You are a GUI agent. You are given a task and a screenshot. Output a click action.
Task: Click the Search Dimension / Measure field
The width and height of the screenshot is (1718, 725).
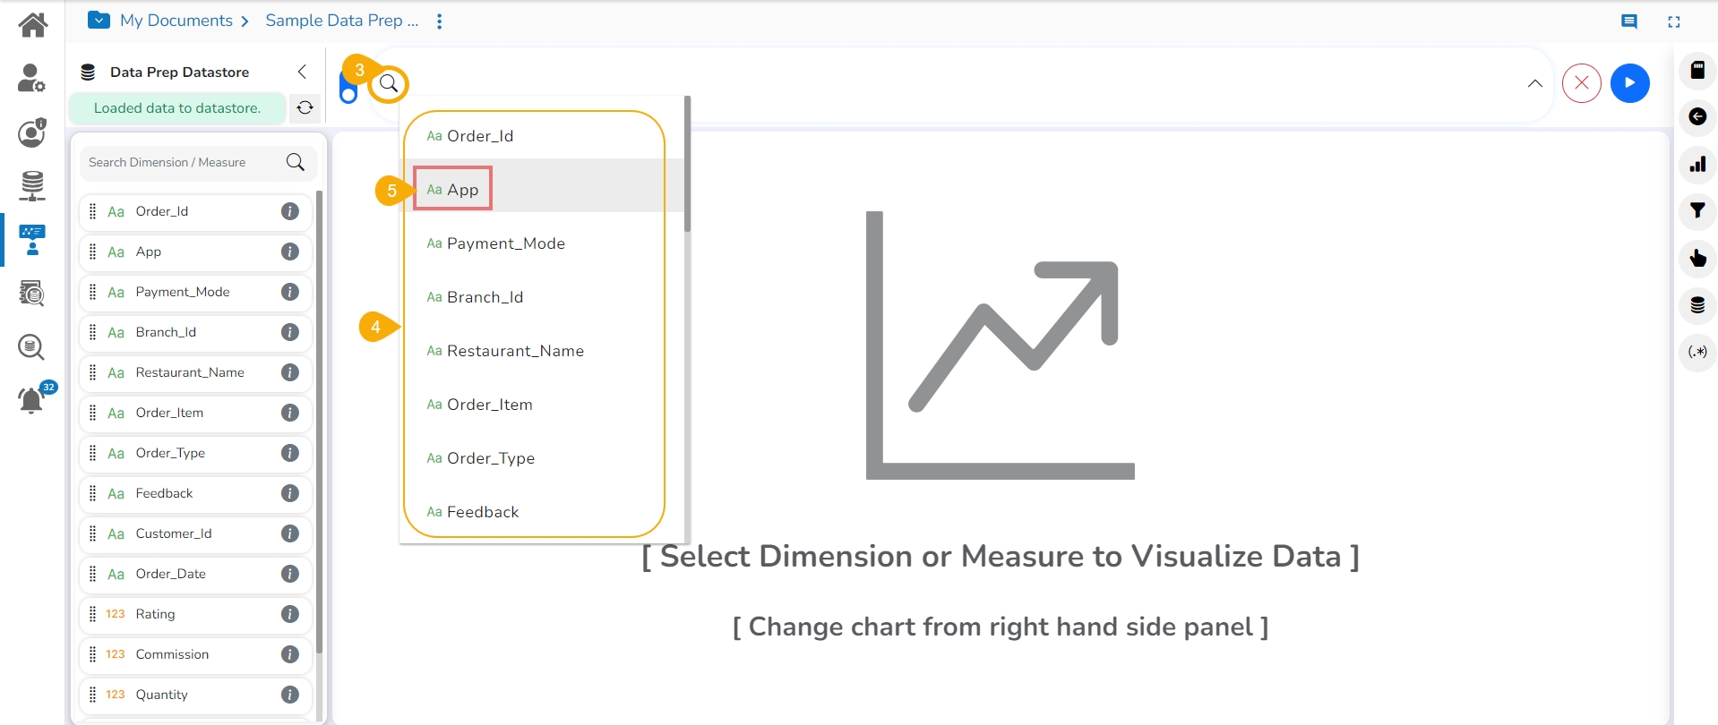[x=184, y=162]
